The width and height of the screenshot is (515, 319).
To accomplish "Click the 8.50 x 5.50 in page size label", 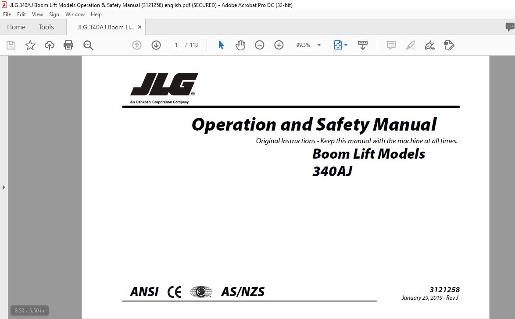I will coord(29,311).
